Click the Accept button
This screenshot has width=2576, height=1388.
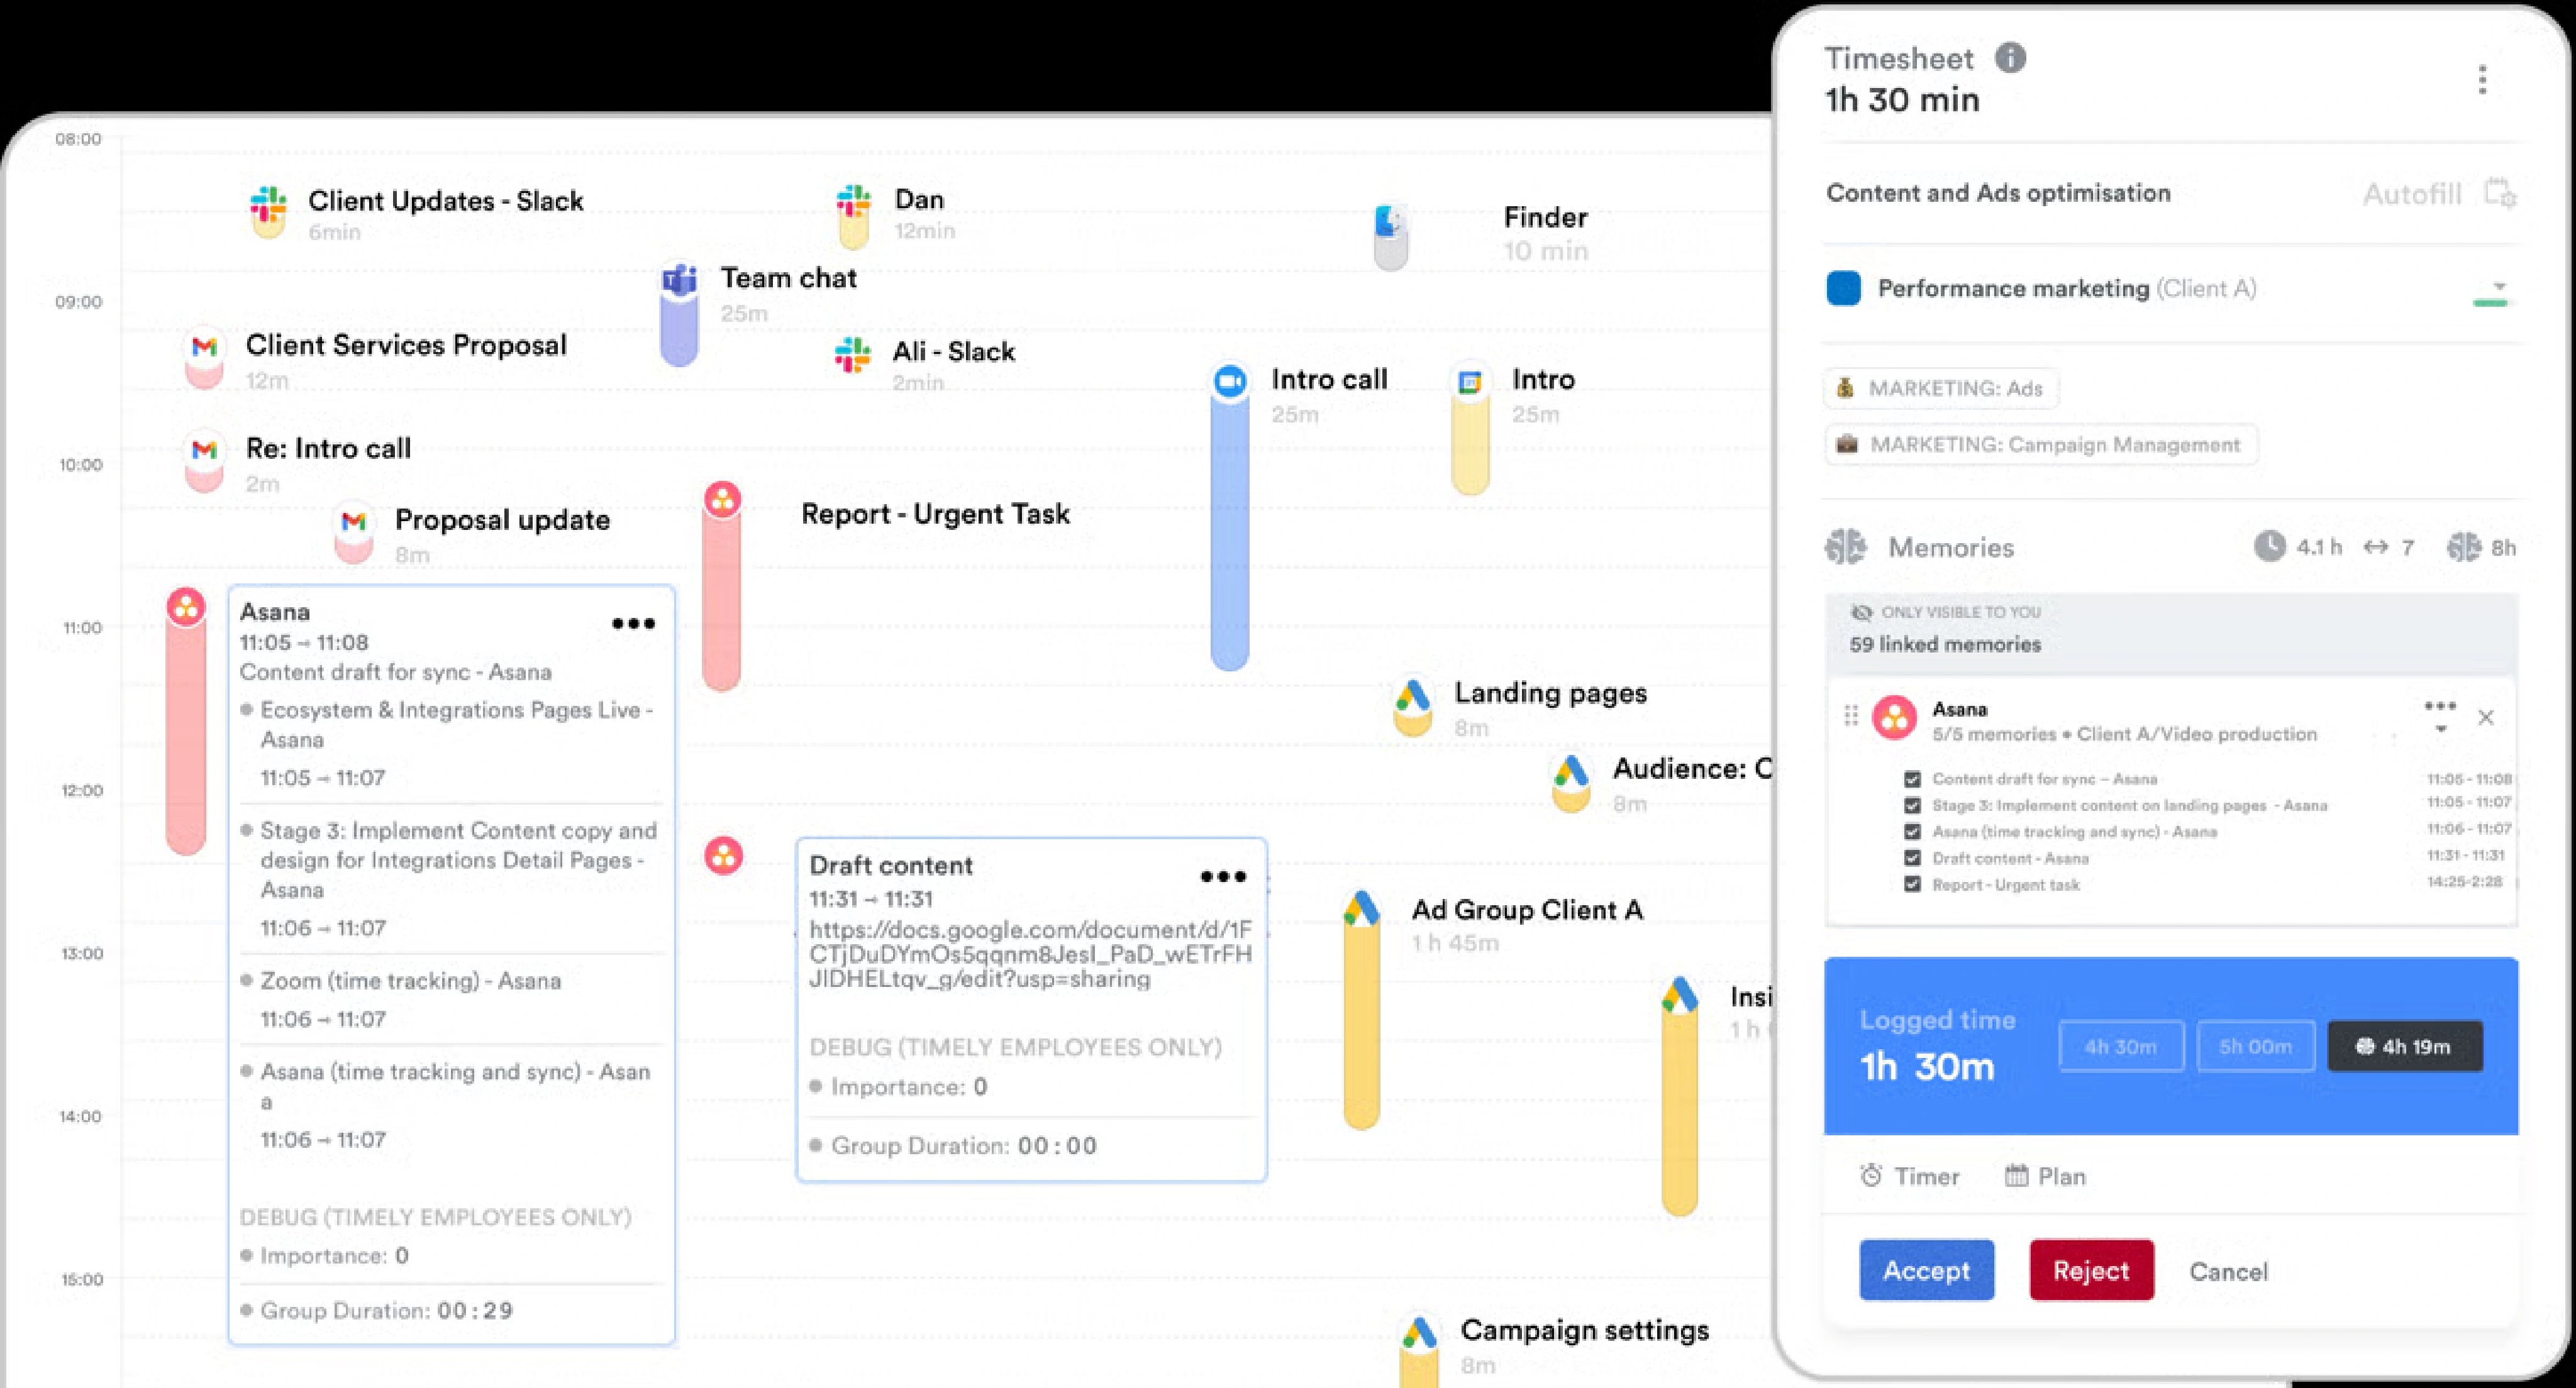tap(1927, 1270)
